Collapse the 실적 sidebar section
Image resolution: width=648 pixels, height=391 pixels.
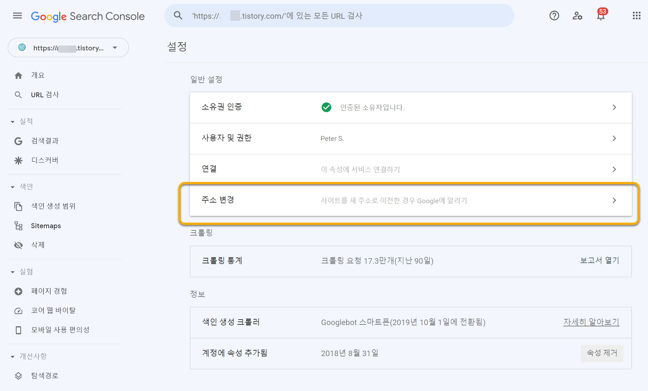(x=13, y=122)
